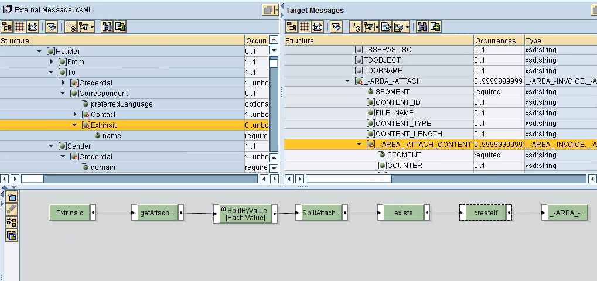Select the SplitAttach... function box
The height and width of the screenshot is (281, 597).
point(321,213)
